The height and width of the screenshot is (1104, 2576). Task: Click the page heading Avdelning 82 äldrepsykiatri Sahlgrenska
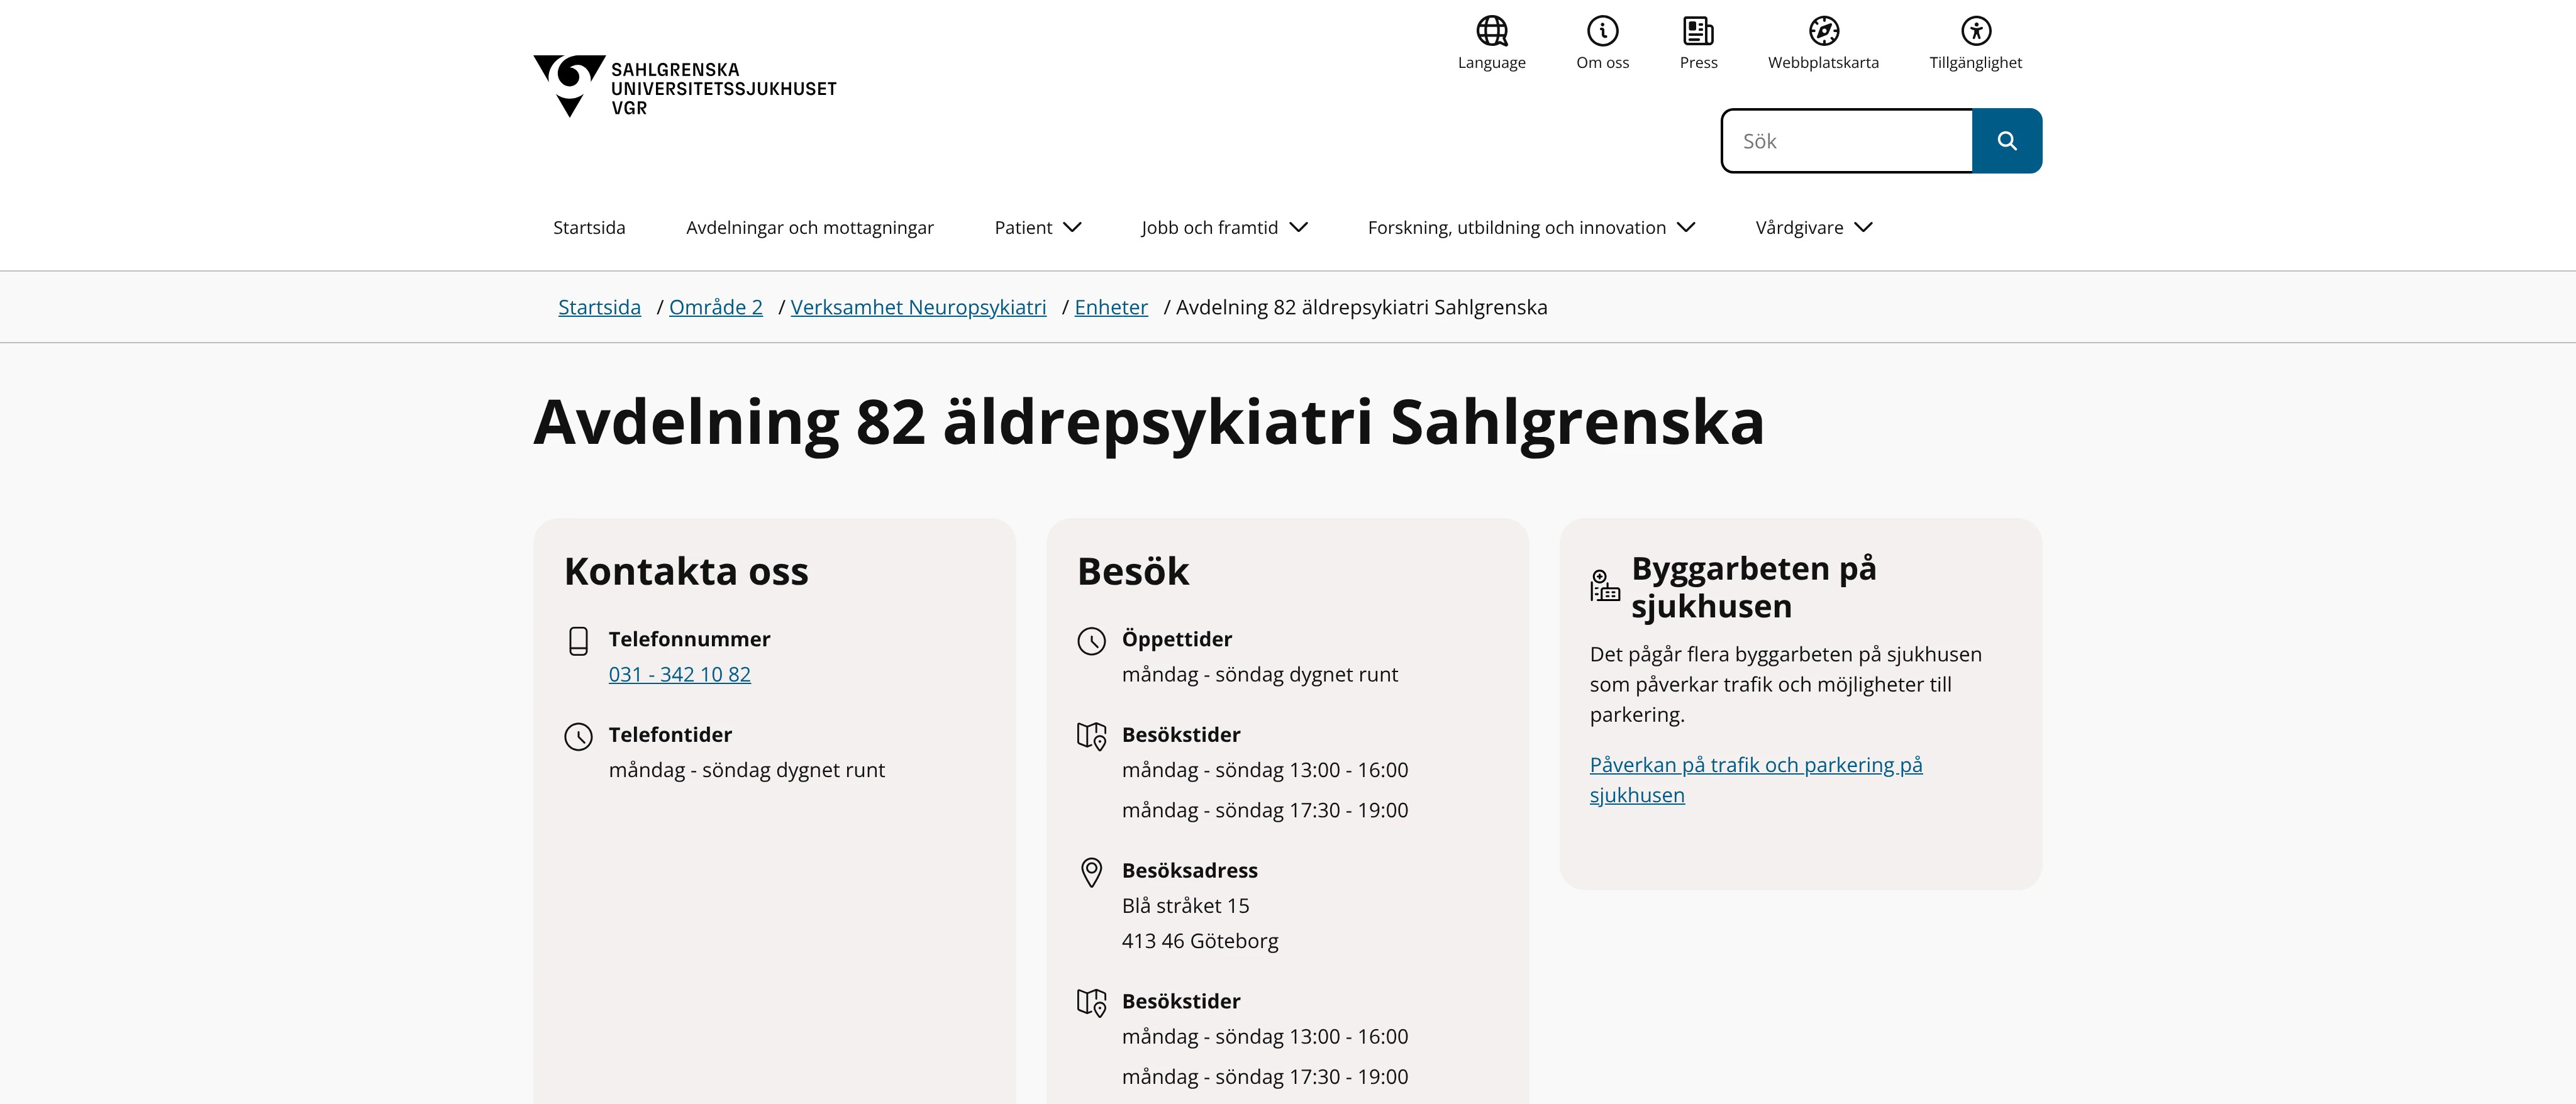1149,422
